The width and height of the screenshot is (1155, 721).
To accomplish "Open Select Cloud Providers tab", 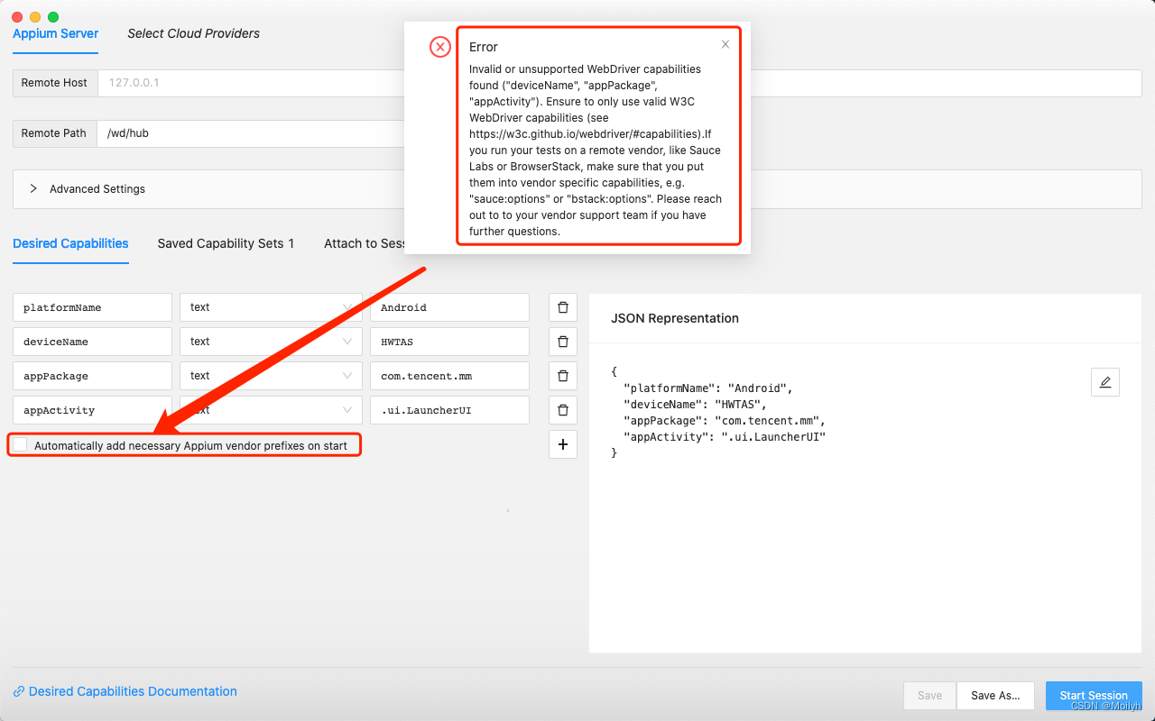I will (193, 33).
